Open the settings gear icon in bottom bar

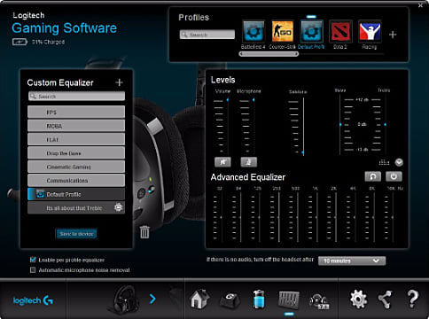pyautogui.click(x=358, y=300)
